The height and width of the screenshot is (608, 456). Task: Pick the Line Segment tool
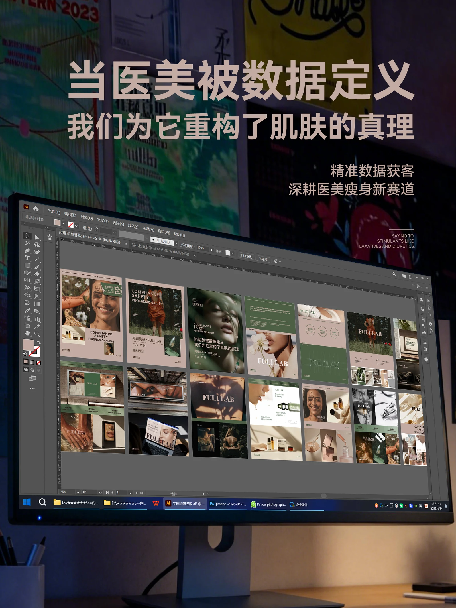[x=37, y=259]
